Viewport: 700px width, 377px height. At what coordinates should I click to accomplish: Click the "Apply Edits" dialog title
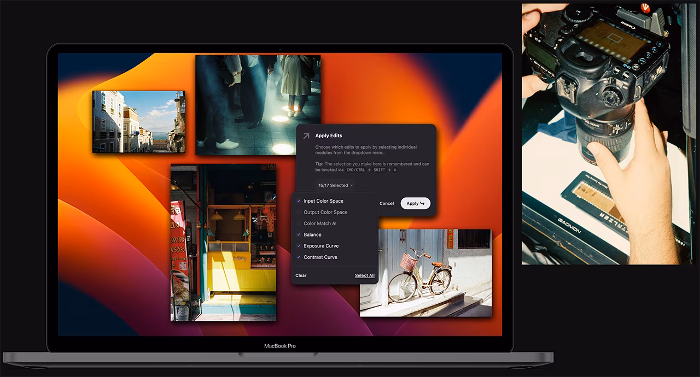[x=329, y=136]
